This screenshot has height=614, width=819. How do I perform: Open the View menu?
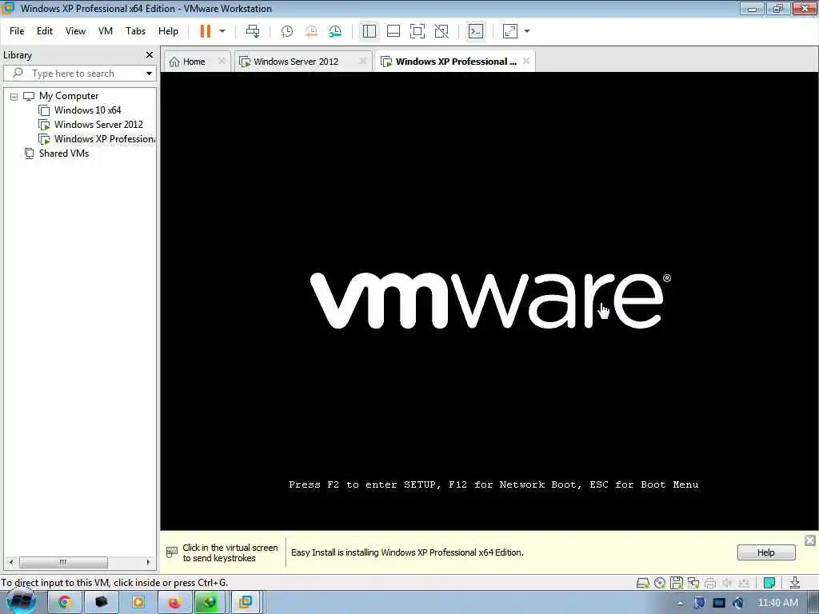tap(75, 31)
